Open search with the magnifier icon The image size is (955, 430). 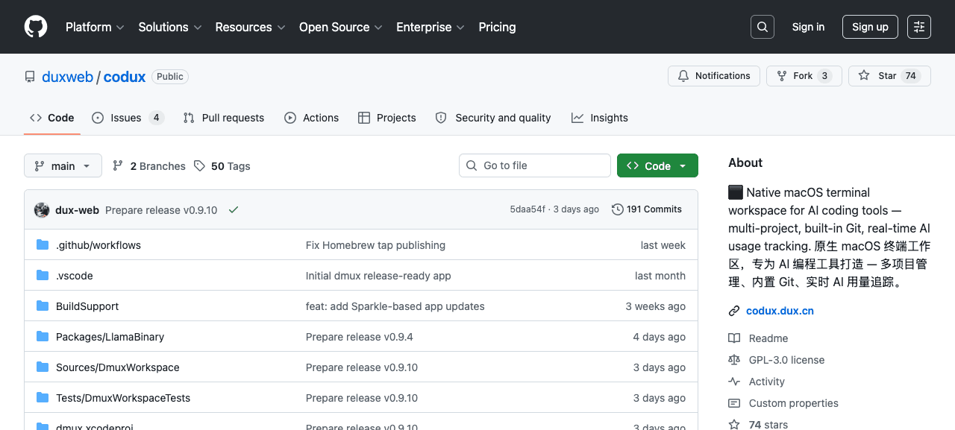click(763, 27)
